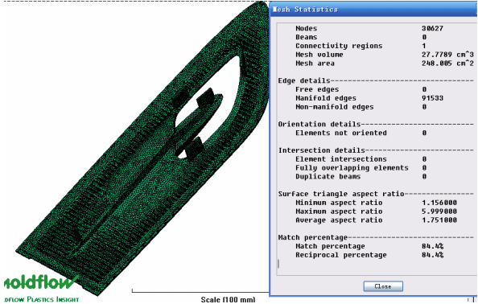Click the Free edges label
The image size is (478, 304).
[x=317, y=89]
